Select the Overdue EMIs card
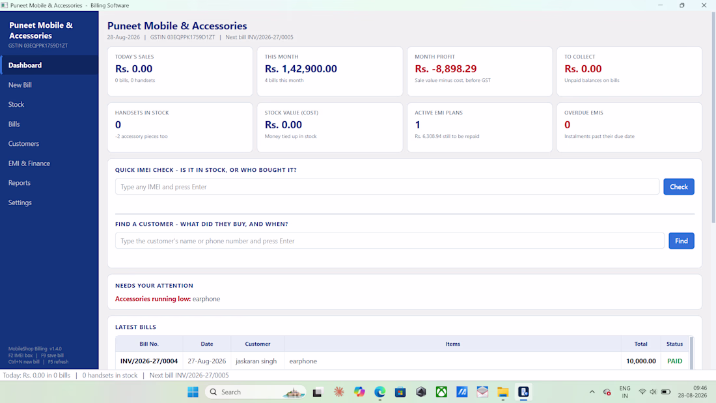 [x=629, y=128]
